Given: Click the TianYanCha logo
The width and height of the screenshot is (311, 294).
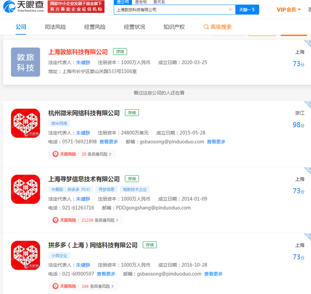Looking at the screenshot, I should pyautogui.click(x=24, y=7).
